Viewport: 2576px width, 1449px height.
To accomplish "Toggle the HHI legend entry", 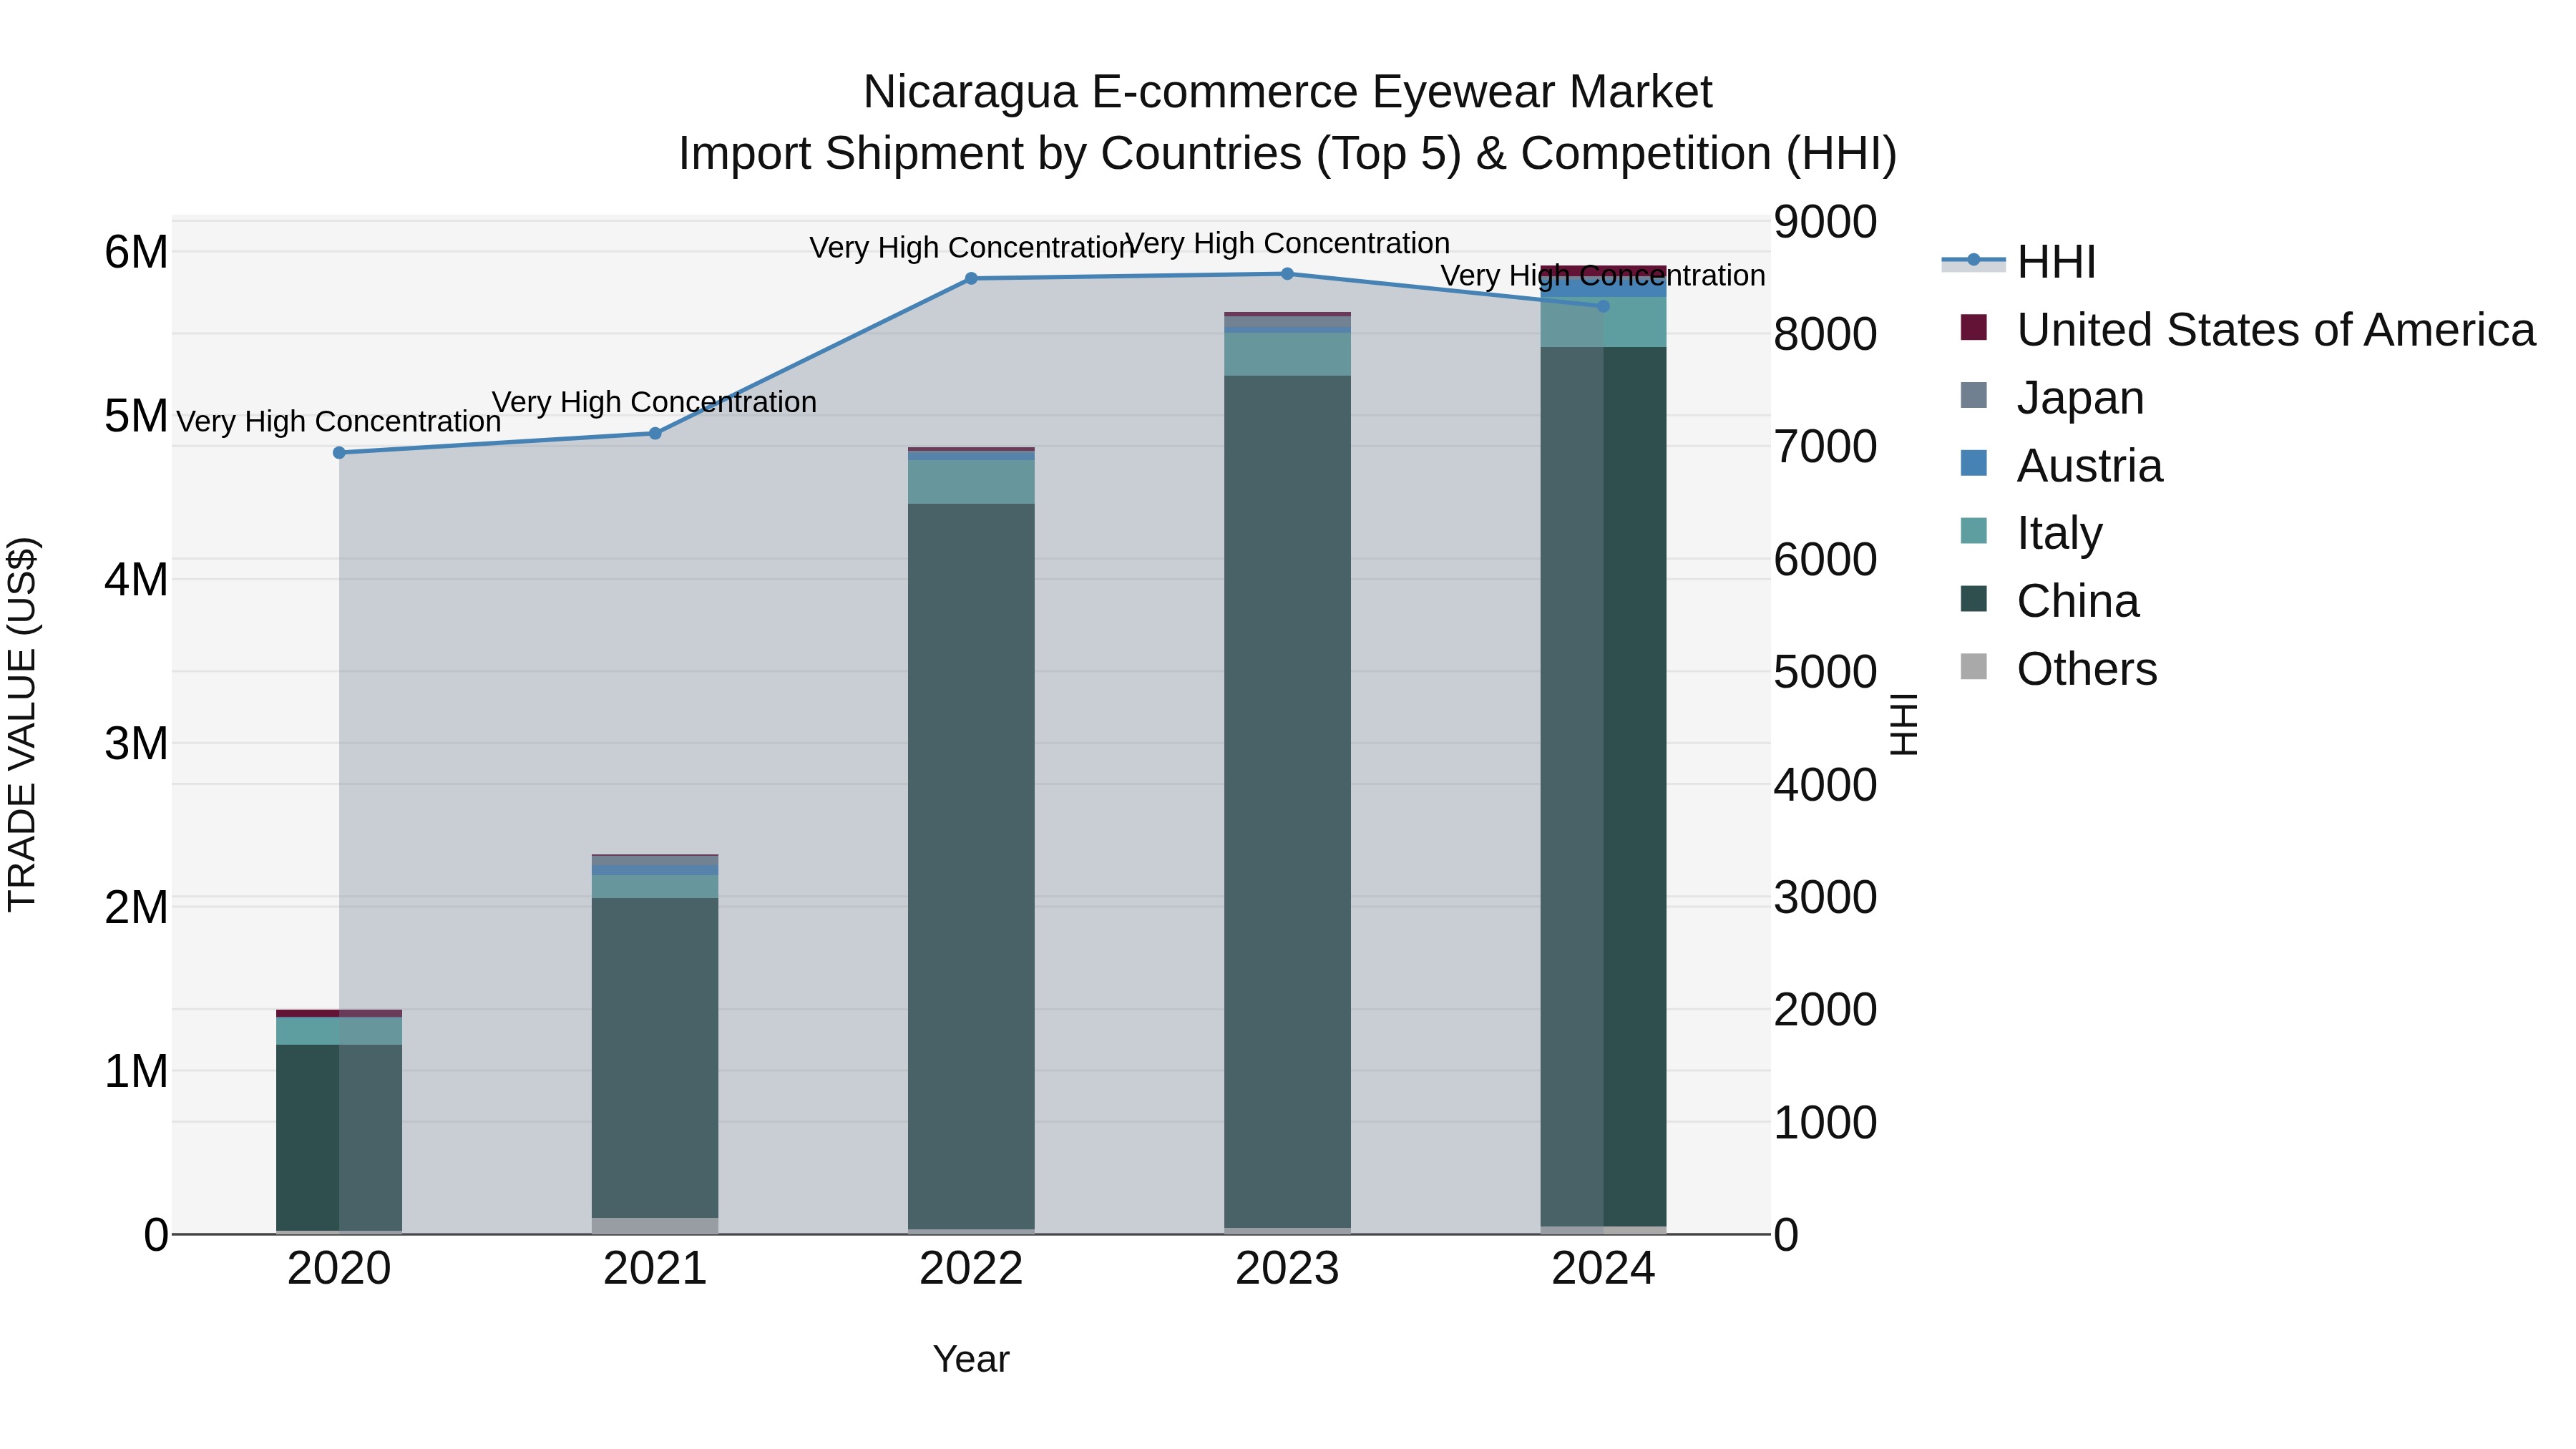I will [2019, 262].
